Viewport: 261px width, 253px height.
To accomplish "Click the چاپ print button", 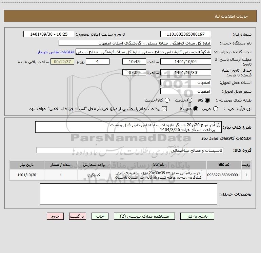I will [x=100, y=216].
